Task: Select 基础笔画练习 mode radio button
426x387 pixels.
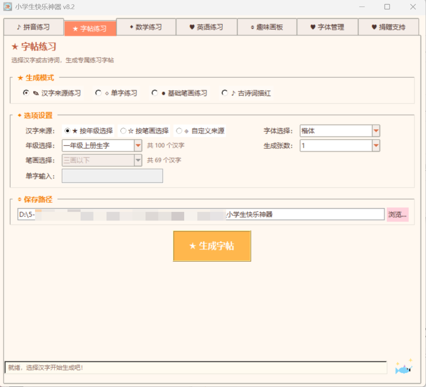Action: 179,93
